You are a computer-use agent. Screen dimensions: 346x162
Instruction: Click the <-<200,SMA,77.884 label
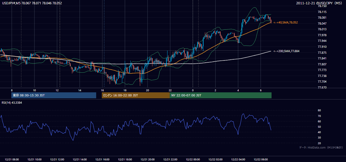pyautogui.click(x=286, y=51)
